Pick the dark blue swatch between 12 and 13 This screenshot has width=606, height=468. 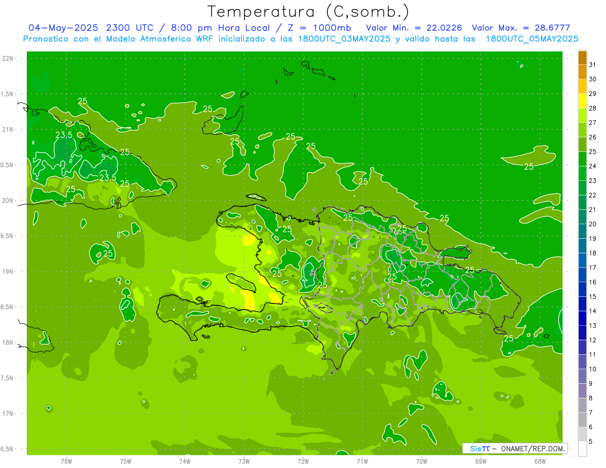click(582, 333)
